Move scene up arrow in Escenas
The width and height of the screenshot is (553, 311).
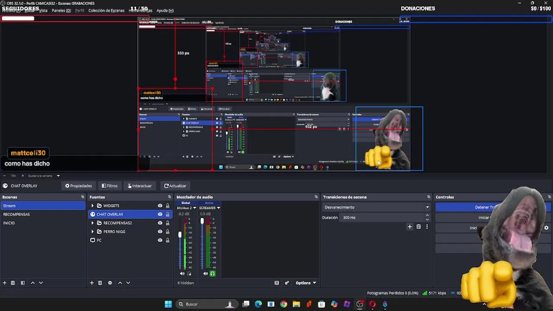point(32,283)
